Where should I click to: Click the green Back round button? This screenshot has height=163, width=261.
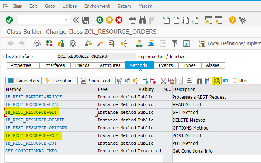(100, 20)
